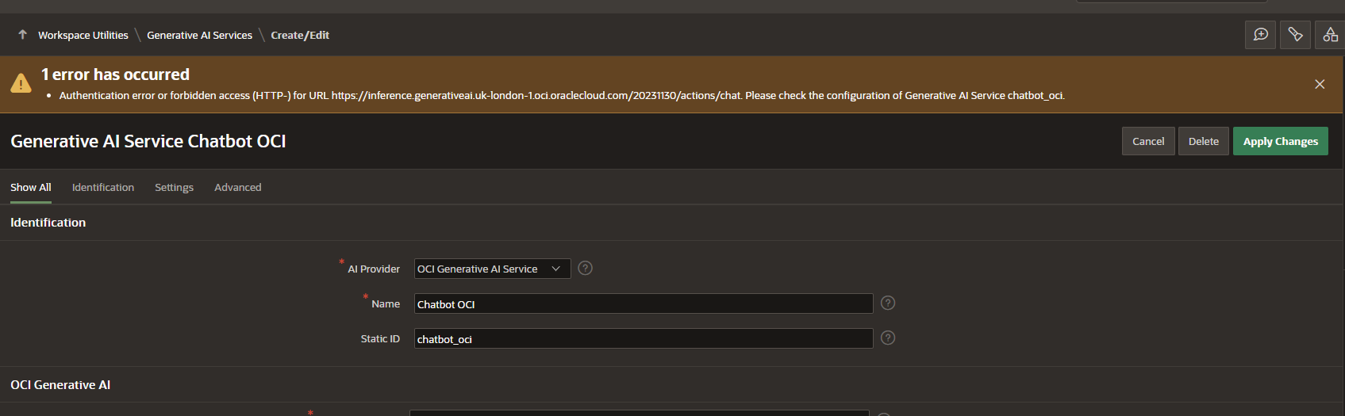The height and width of the screenshot is (416, 1345).
Task: Expand the AI Provider dropdown
Action: pyautogui.click(x=492, y=269)
